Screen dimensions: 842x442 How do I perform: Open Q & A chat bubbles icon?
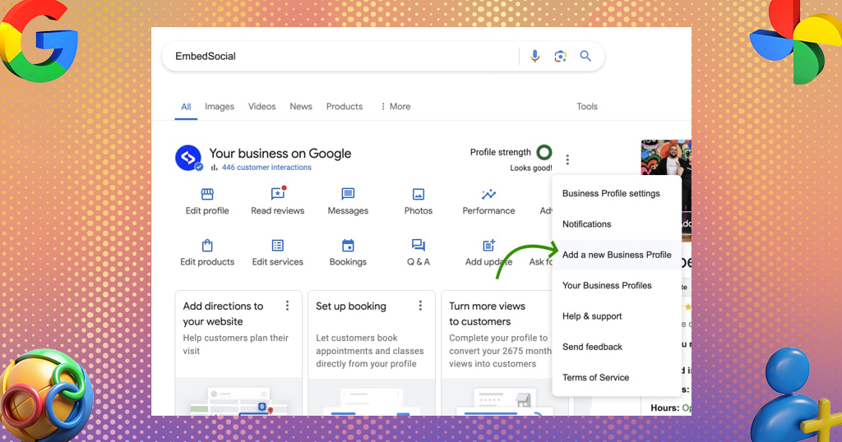pos(419,245)
